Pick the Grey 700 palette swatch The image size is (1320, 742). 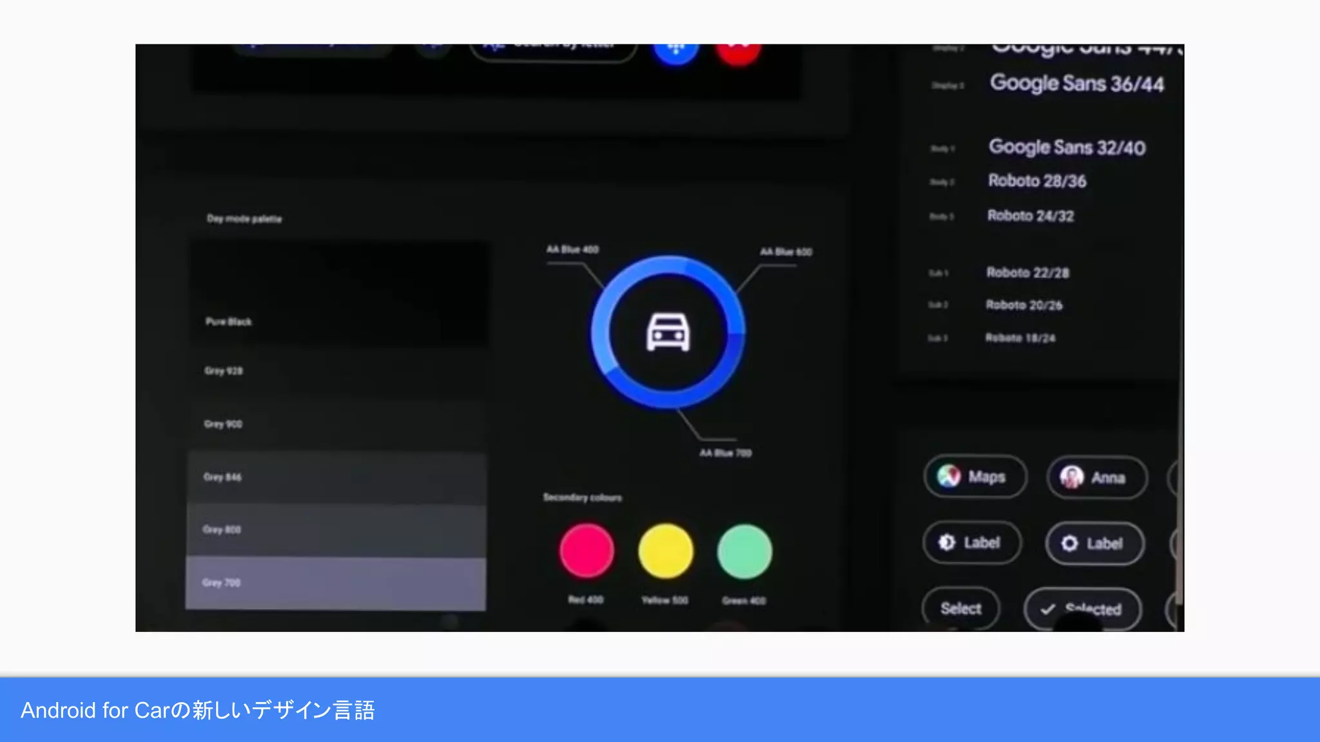click(x=336, y=584)
